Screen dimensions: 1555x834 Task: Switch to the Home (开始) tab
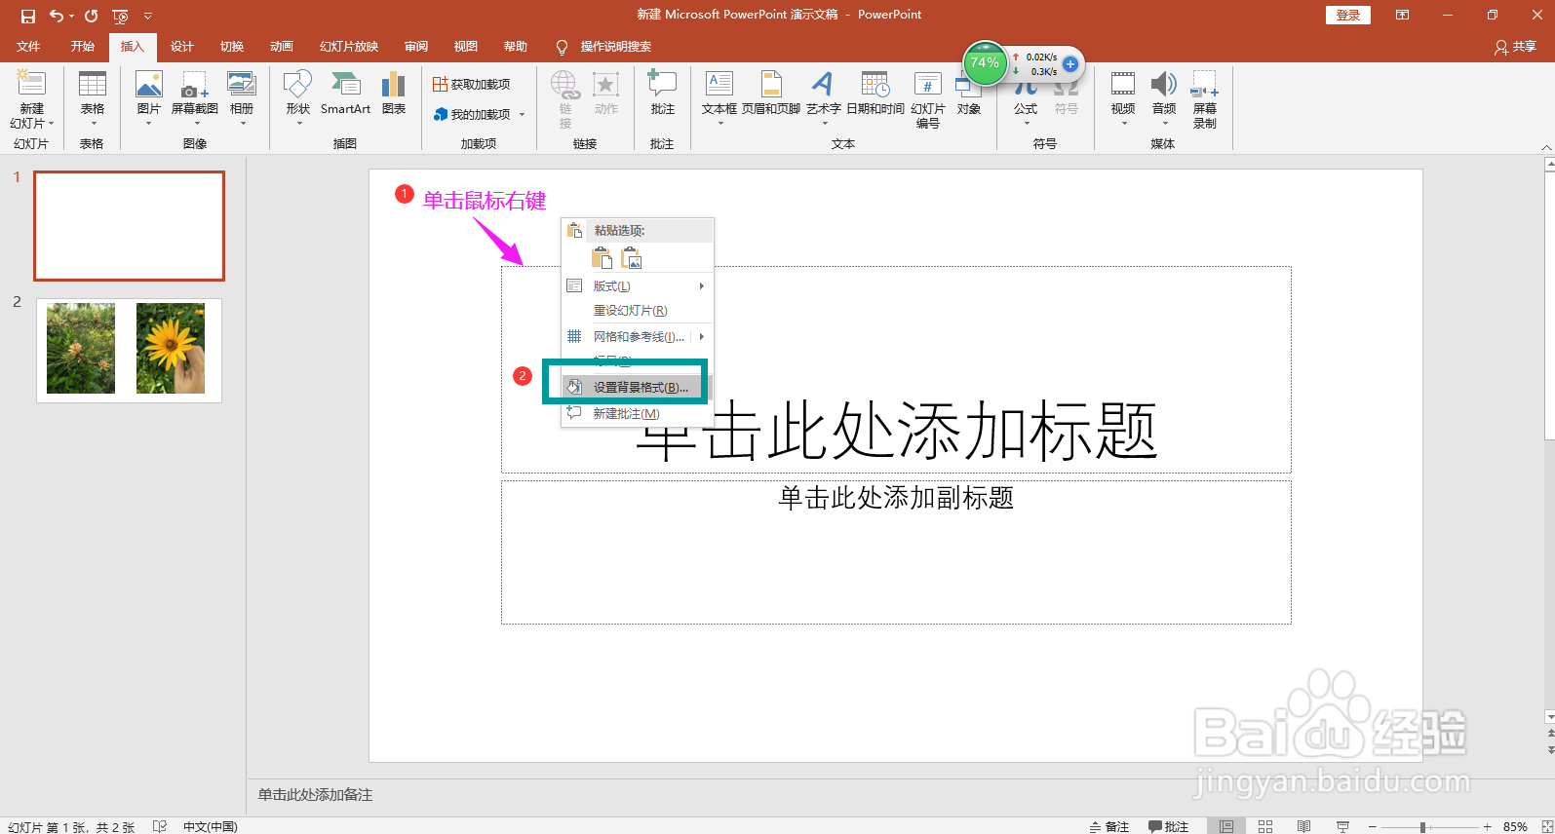click(82, 47)
